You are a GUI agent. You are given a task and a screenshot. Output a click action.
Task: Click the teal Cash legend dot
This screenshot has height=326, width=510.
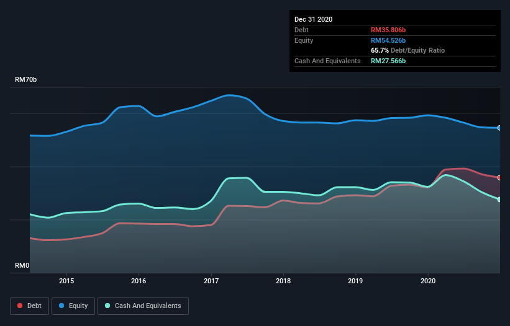(107, 306)
